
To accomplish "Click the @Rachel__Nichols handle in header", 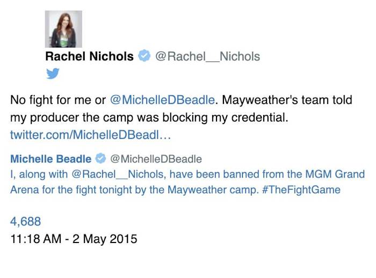I will click(x=207, y=56).
